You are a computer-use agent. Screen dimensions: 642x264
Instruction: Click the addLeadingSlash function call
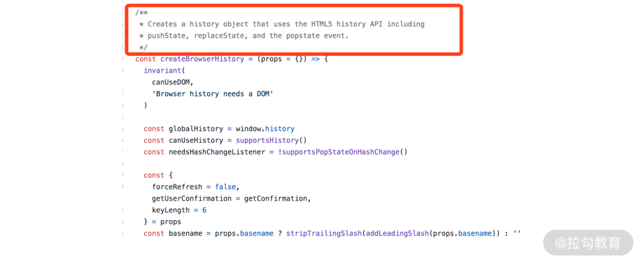(397, 234)
